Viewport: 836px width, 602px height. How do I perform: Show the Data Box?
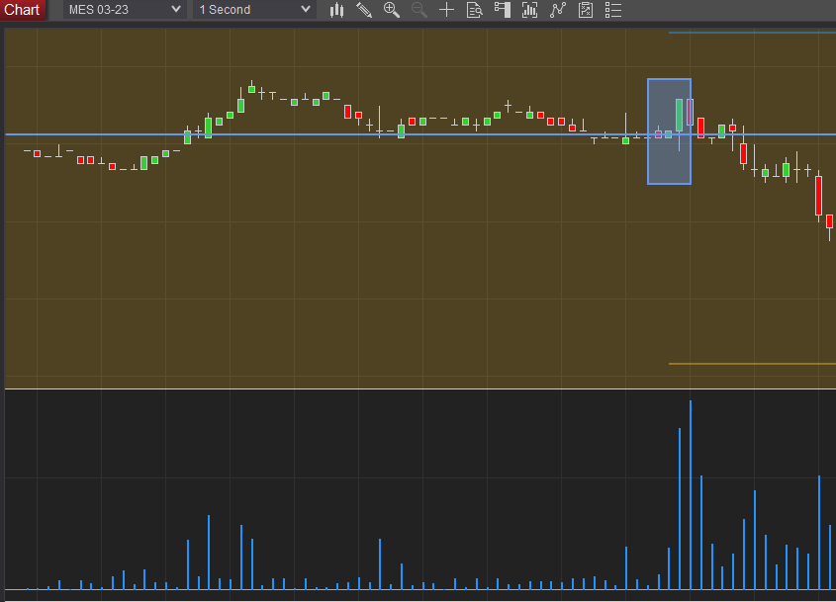475,10
